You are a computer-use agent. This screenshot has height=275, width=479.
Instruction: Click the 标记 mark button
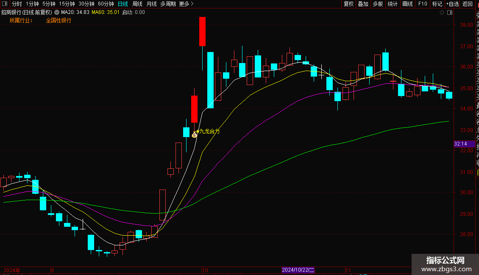(437, 4)
